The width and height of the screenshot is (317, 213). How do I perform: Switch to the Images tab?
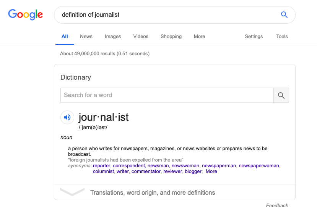(x=113, y=37)
